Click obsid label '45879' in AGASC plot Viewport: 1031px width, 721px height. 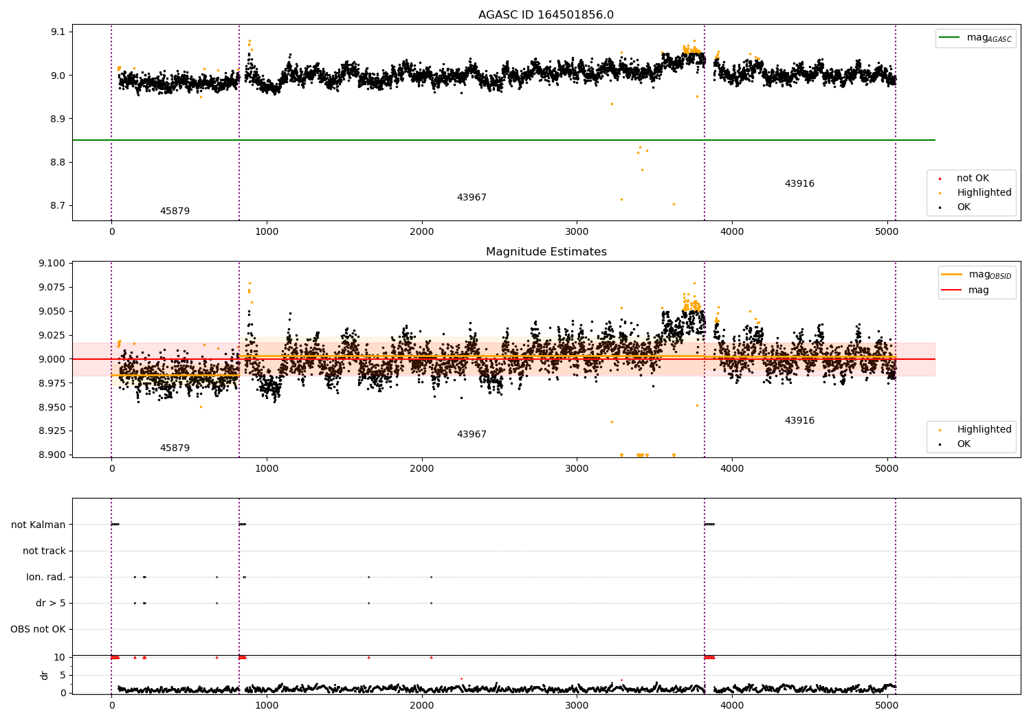175,211
